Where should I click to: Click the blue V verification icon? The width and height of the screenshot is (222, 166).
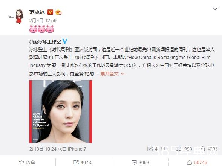tap(65, 41)
